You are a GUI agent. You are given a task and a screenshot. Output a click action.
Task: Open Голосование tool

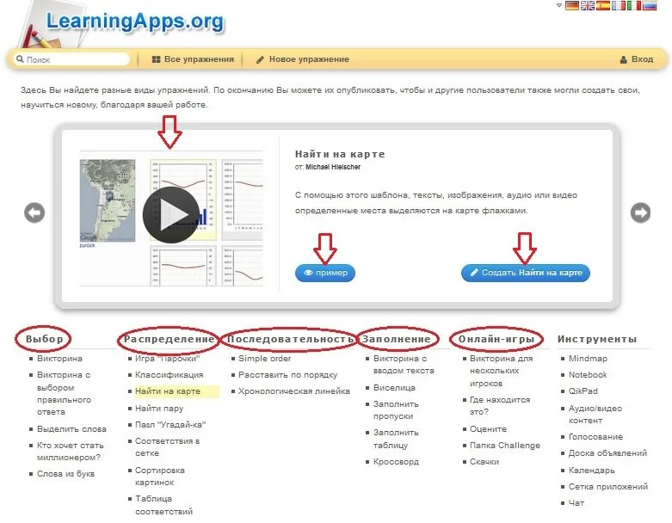click(x=595, y=437)
